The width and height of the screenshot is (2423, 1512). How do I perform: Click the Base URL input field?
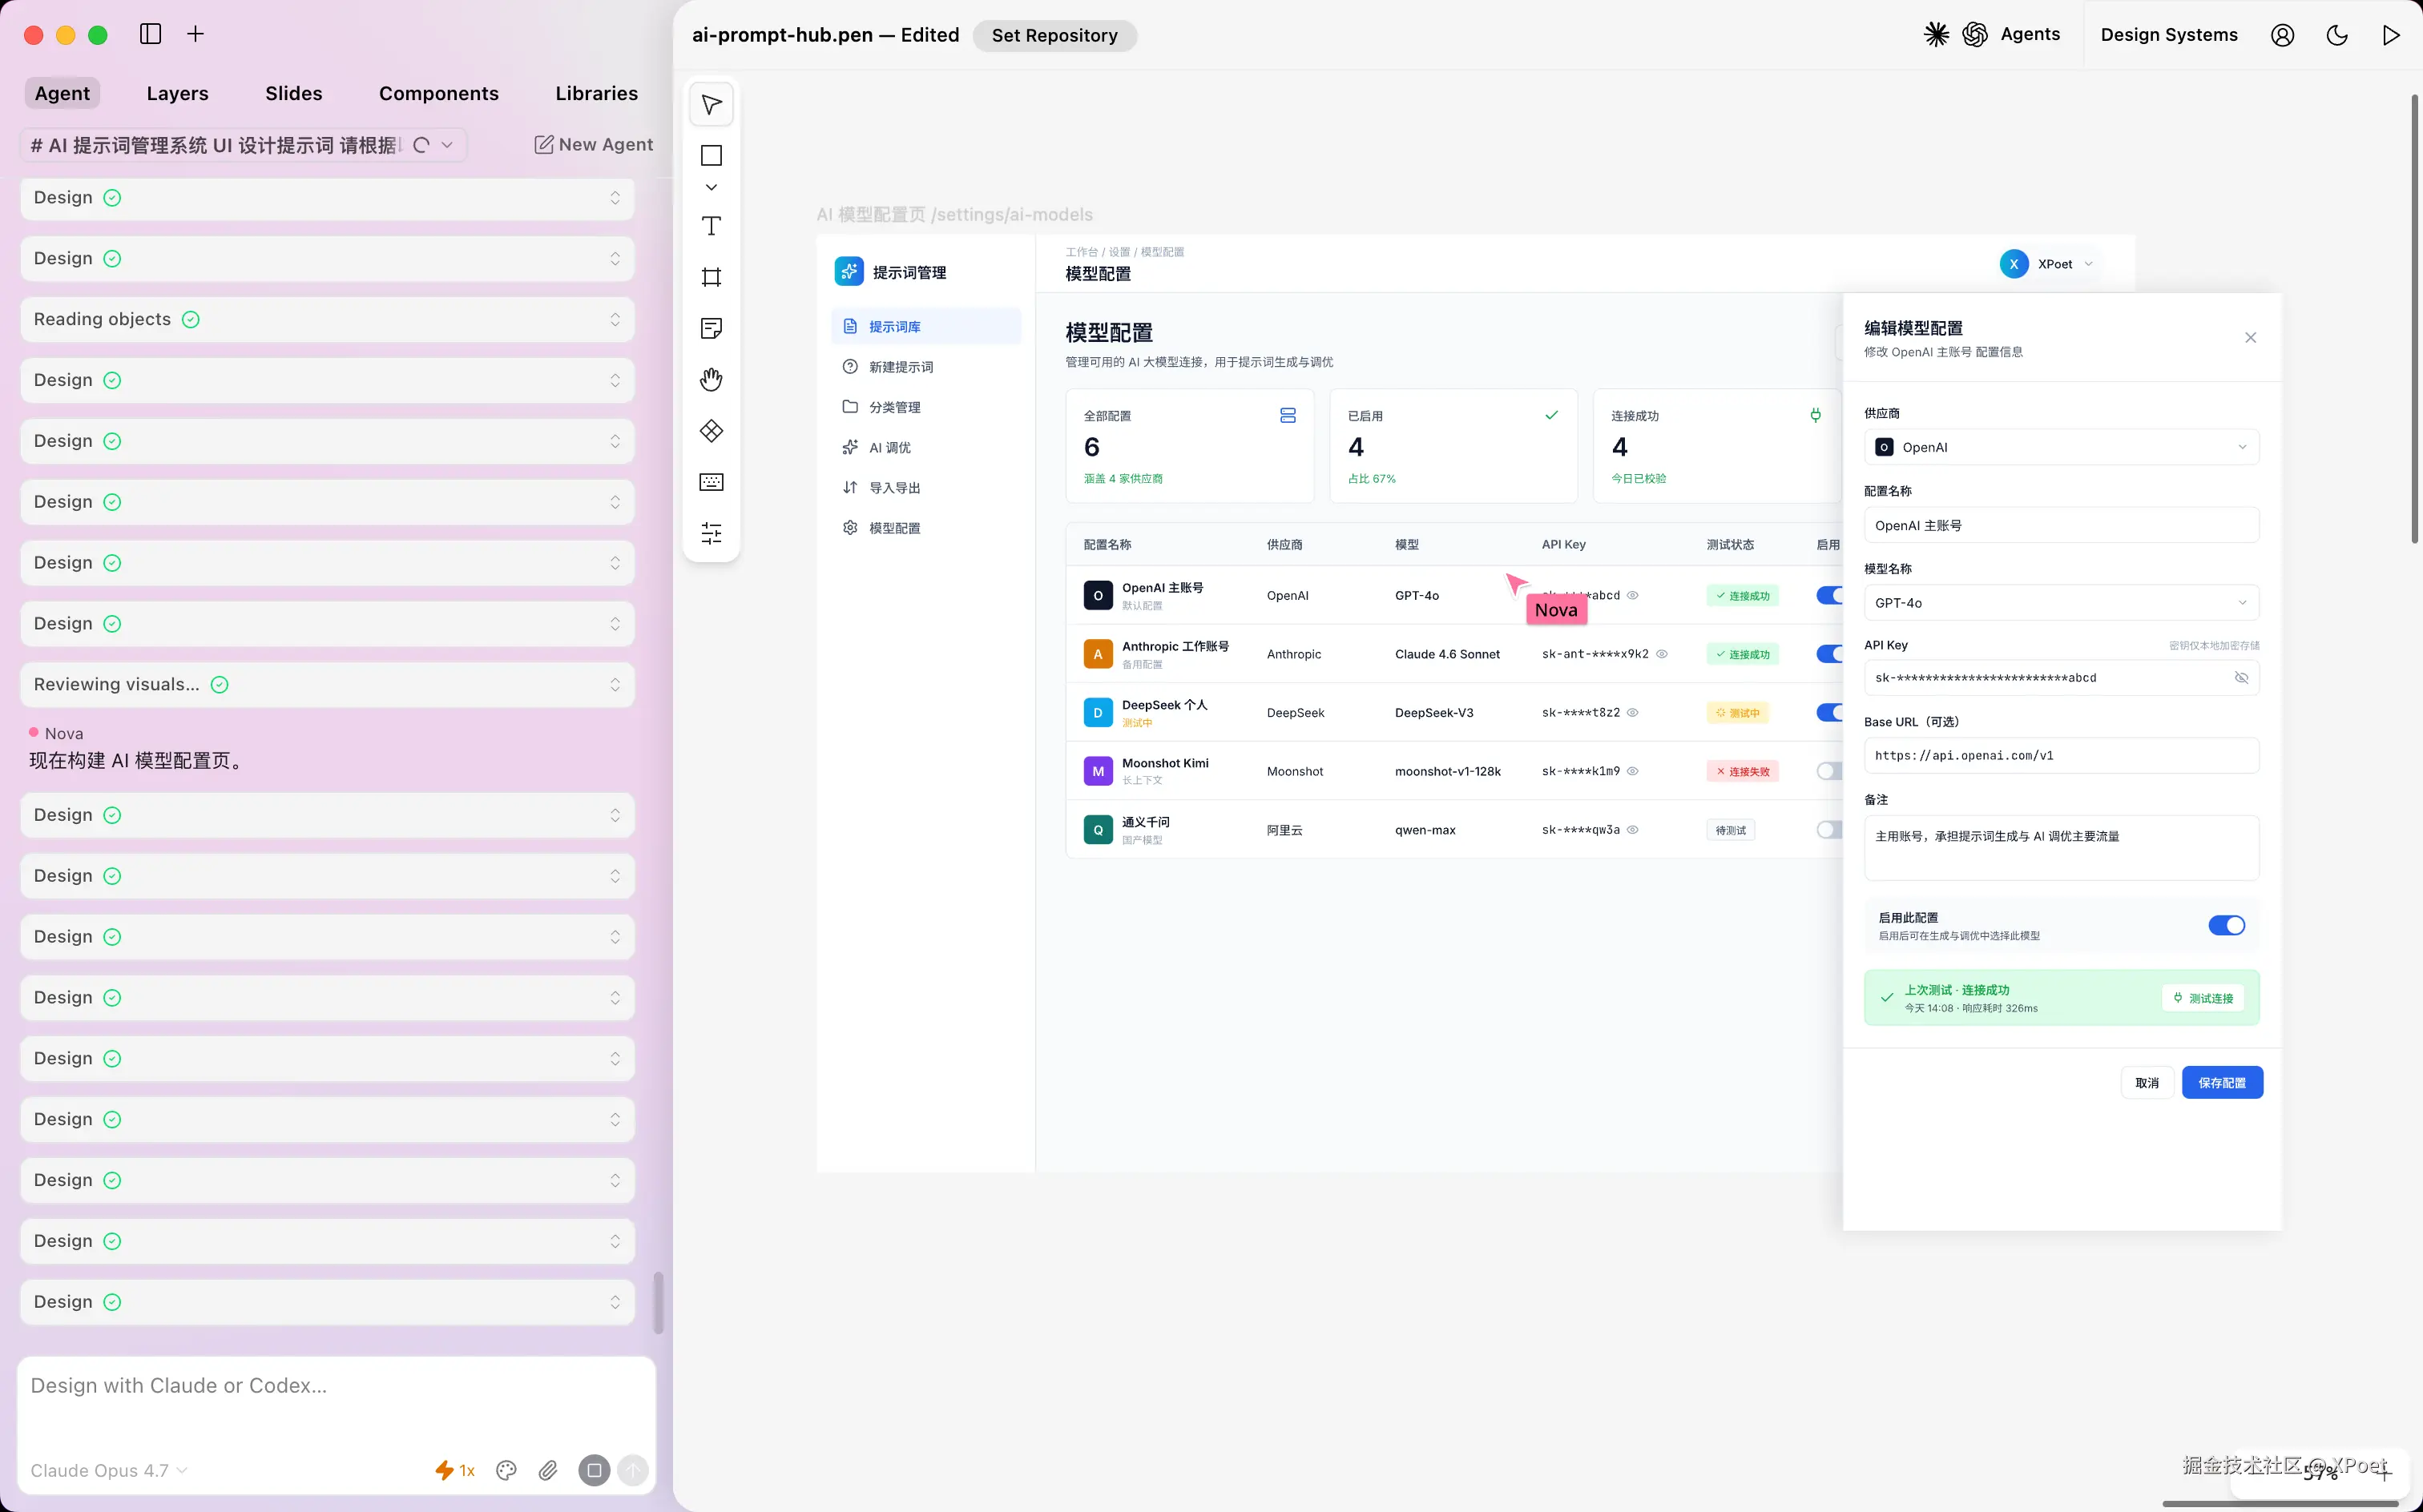pyautogui.click(x=2062, y=756)
